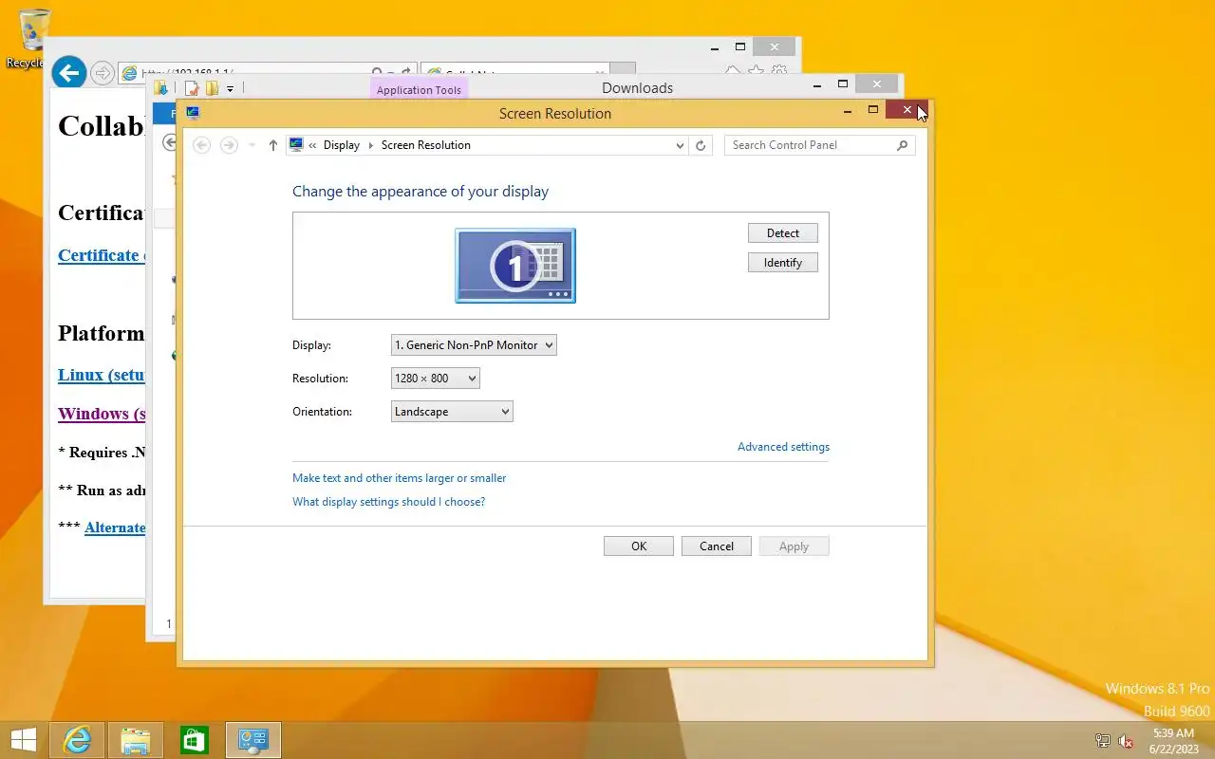Viewport: 1215px width, 759px height.
Task: Open Internet Explorer Tools gear icon
Action: (x=779, y=71)
